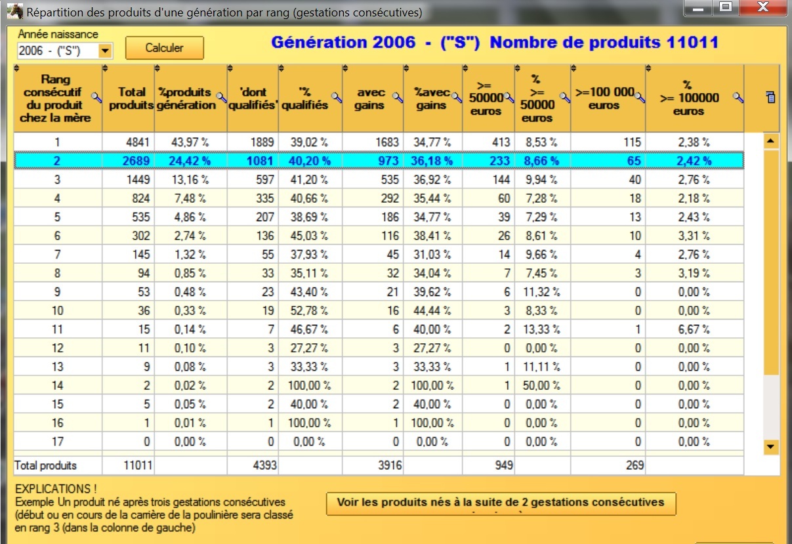Click the year field showing 2006 - ("S")
This screenshot has height=544, width=792.
tap(58, 51)
